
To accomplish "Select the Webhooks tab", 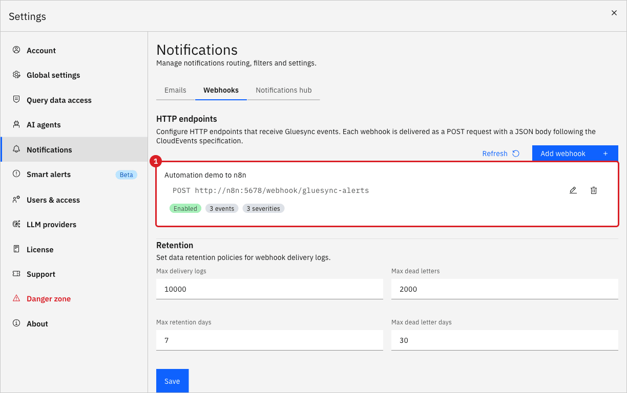I will 221,90.
